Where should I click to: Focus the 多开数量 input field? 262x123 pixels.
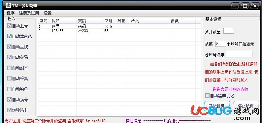(229, 31)
